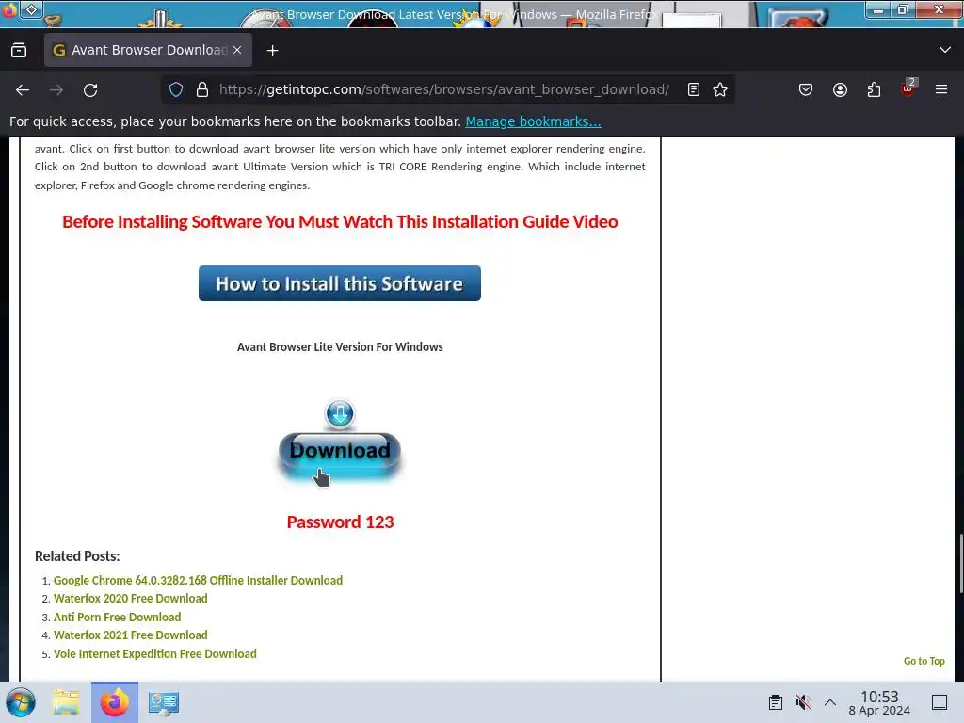This screenshot has width=964, height=723.
Task: Go back one page
Action: 23,89
